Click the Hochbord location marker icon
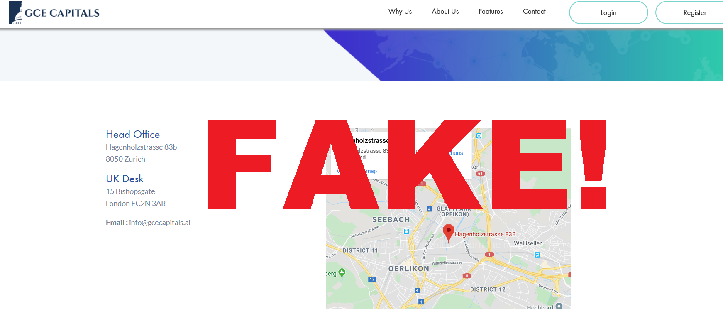Image resolution: width=723 pixels, height=309 pixels. click(559, 306)
